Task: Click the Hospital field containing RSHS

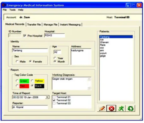Action: pos(55,35)
